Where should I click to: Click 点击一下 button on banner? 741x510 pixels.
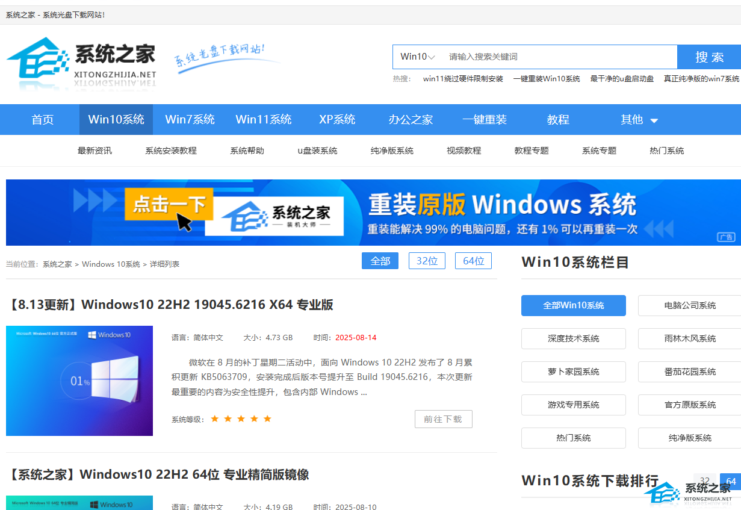169,204
